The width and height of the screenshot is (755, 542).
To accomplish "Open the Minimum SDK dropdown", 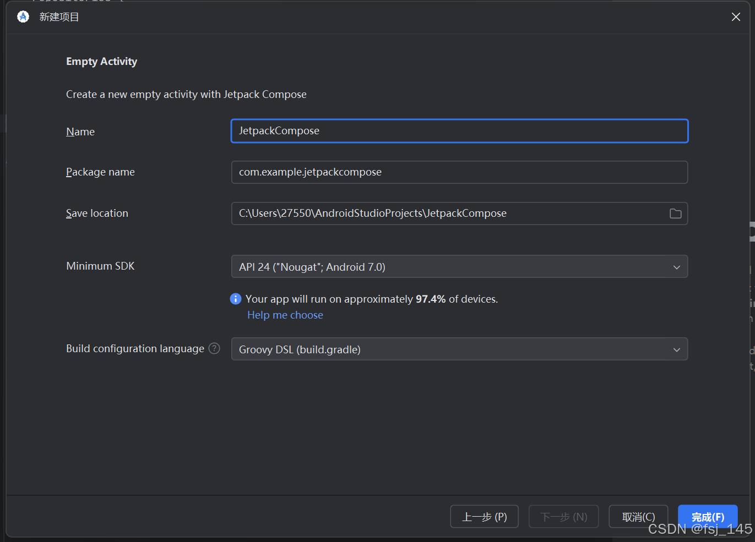I will point(460,266).
